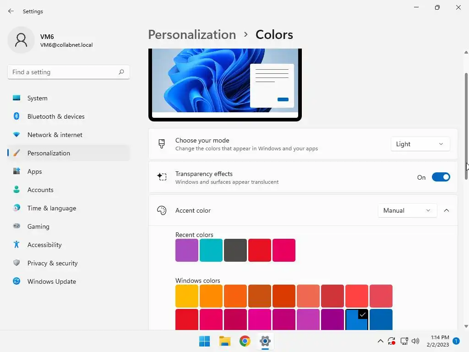Image resolution: width=469 pixels, height=352 pixels.
Task: Click the Windows Update sync icon
Action: point(16,281)
